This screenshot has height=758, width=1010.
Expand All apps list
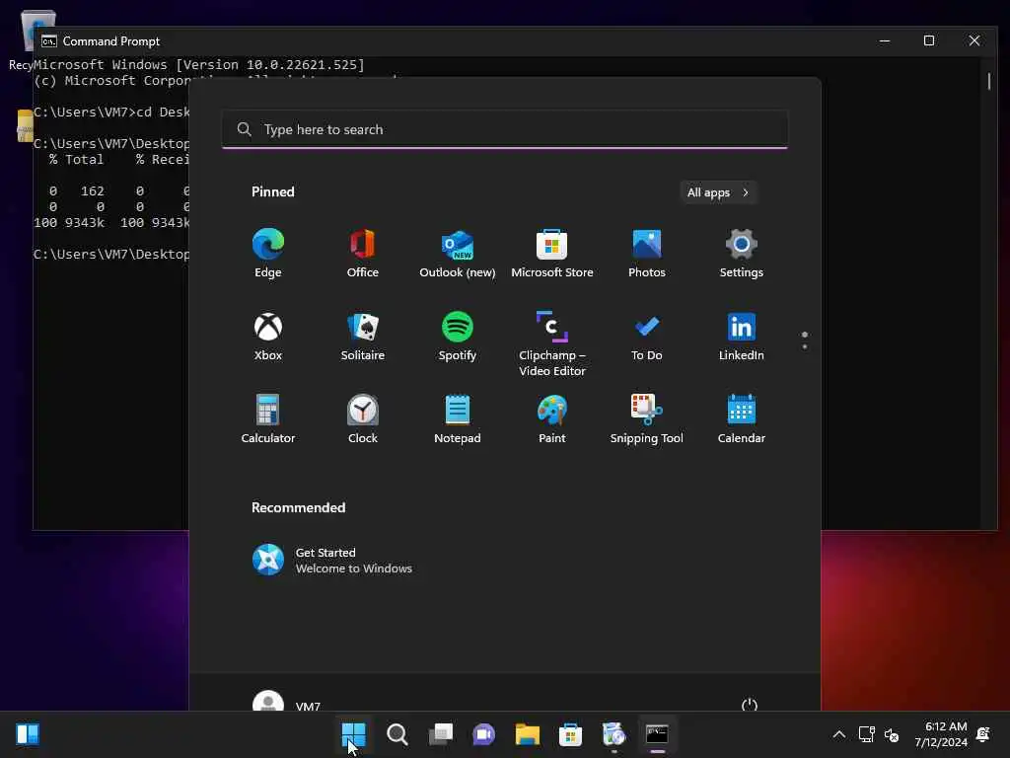coord(718,192)
